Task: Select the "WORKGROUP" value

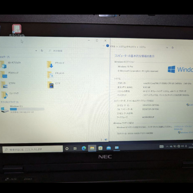Action: (x=148, y=117)
